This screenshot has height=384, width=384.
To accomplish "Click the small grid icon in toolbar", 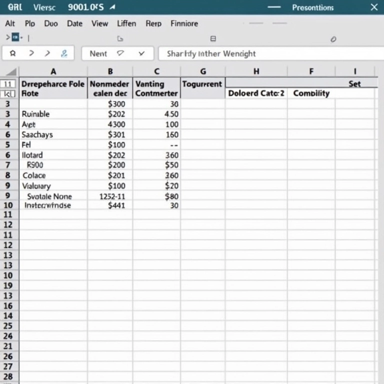I will 213,38.
